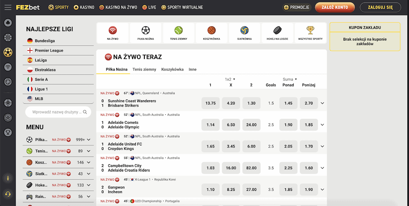
Task: Switch to Inne live tab
Action: tap(193, 70)
